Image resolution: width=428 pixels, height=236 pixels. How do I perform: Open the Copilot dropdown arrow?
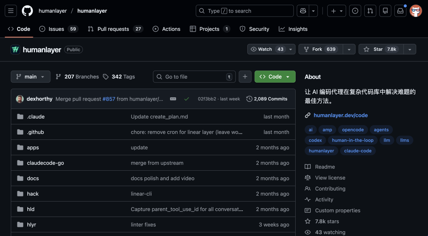point(313,11)
